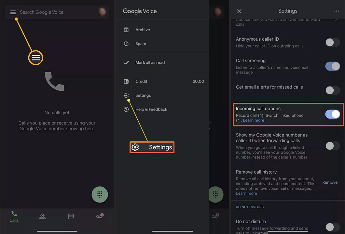Click the Anonymous caller ID label
The height and width of the screenshot is (234, 345).
257,39
